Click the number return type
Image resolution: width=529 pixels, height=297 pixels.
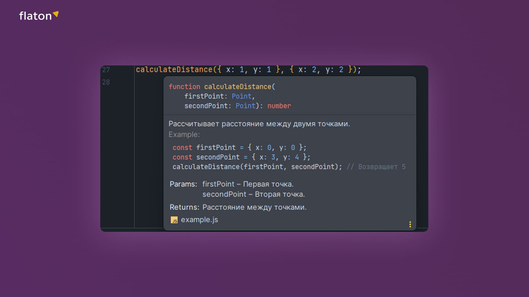(x=279, y=106)
